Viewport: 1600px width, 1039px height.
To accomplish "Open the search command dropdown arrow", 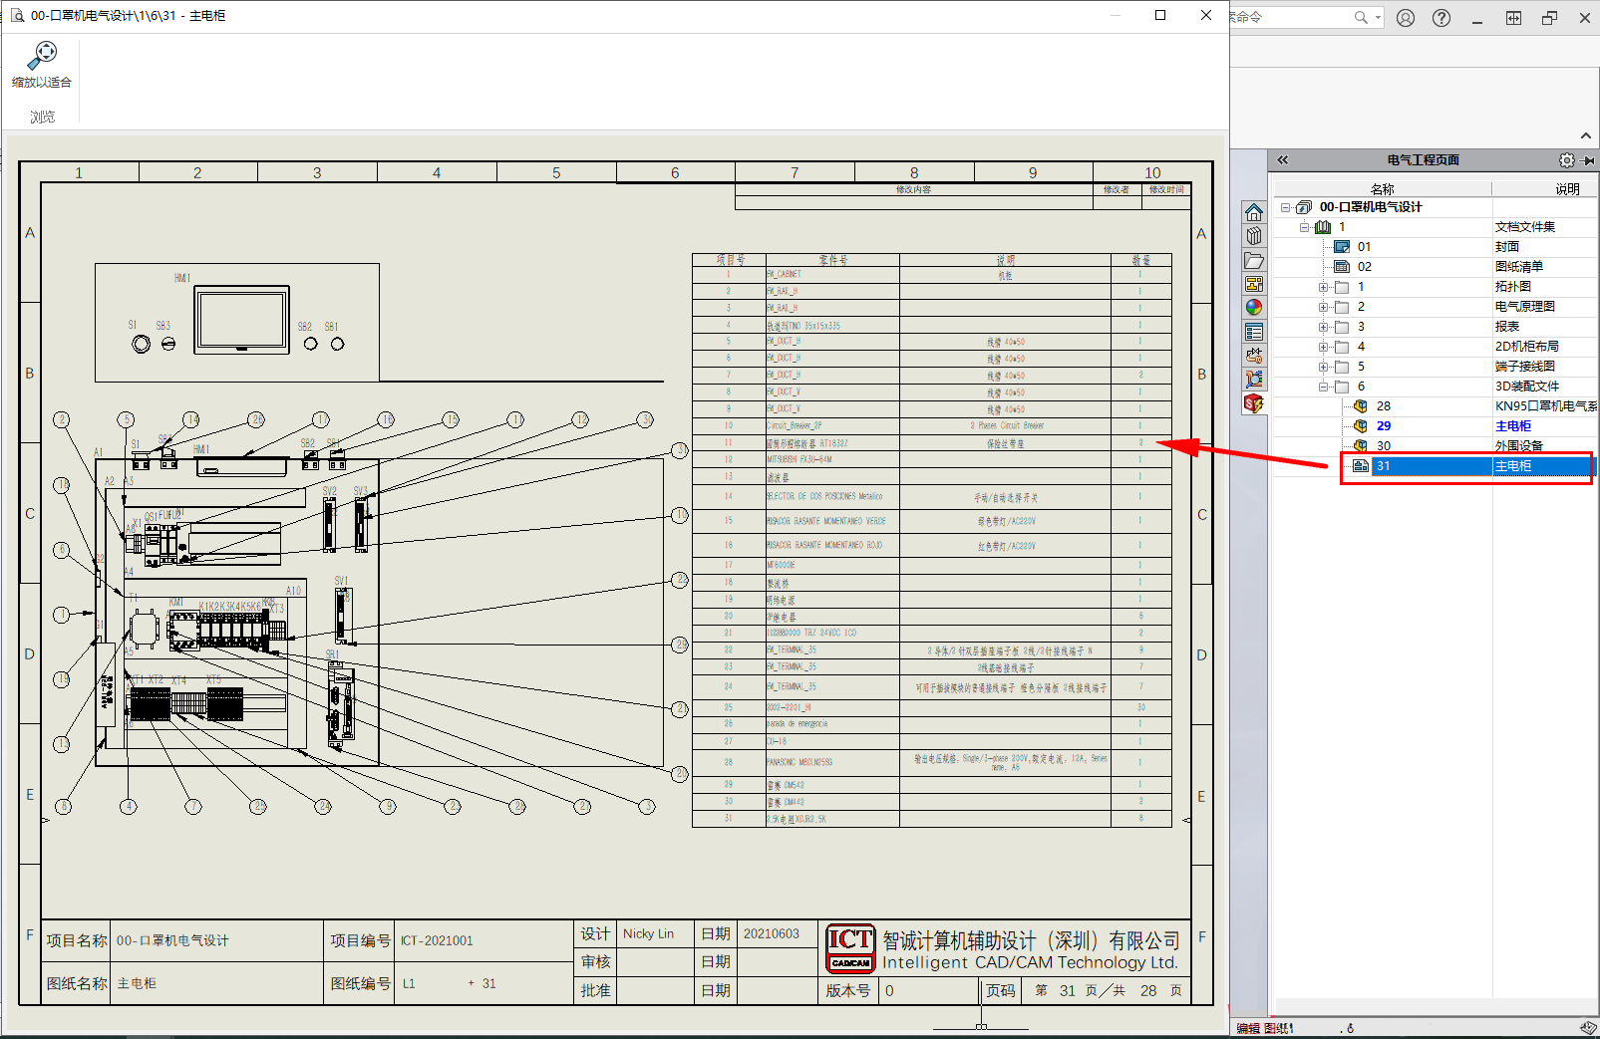I will coord(1379,18).
